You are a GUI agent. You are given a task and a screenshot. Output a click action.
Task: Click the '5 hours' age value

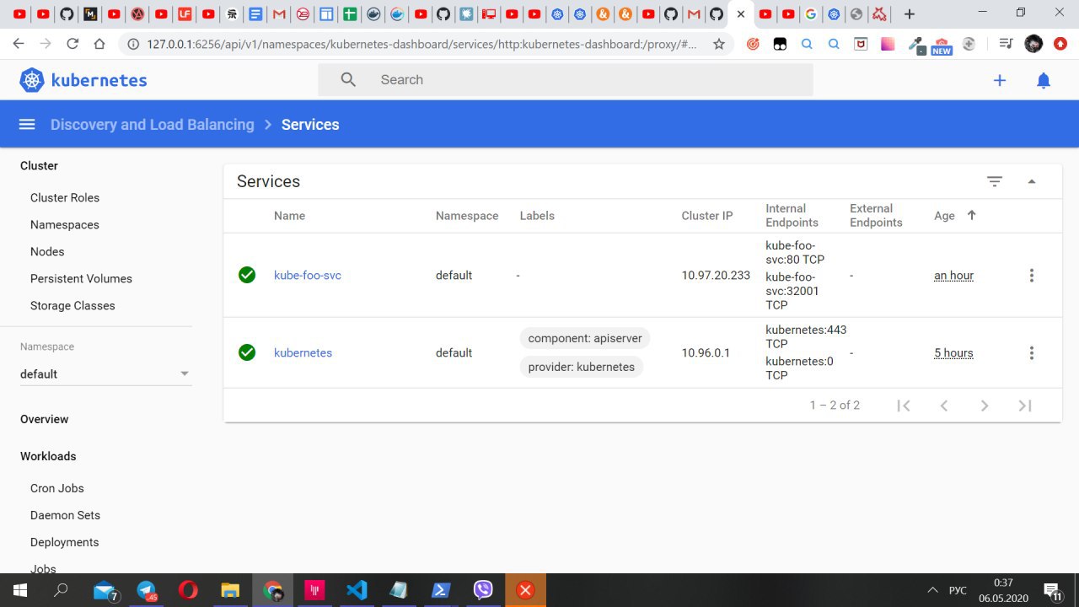[953, 353]
